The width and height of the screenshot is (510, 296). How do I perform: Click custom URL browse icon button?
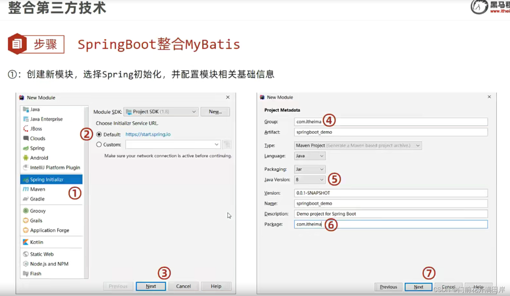click(227, 145)
